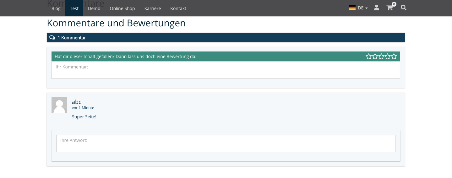Open the Karriere menu item

point(153,8)
